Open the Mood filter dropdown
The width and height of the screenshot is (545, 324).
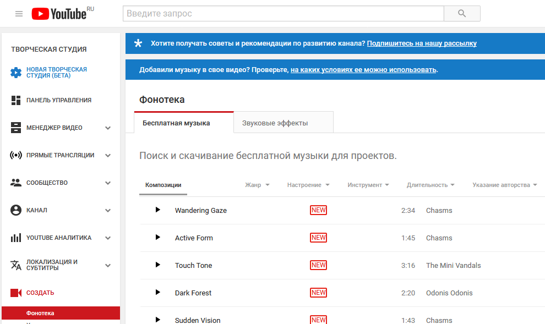click(308, 185)
